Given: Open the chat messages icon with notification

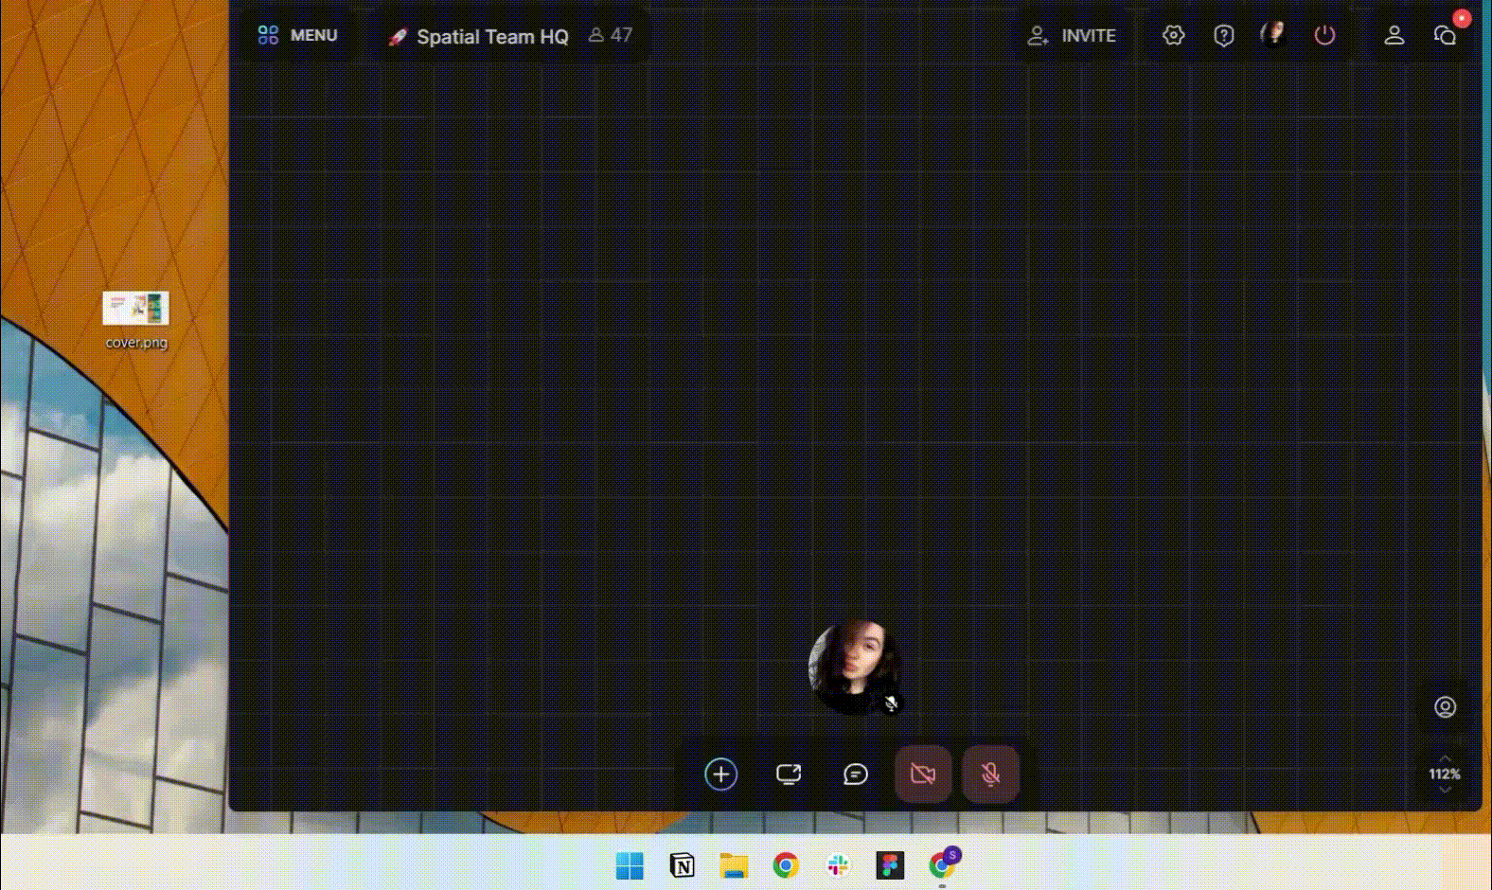Looking at the screenshot, I should [x=1446, y=36].
